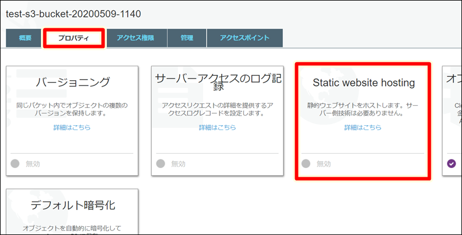Click the purple checkmark status icon
The width and height of the screenshot is (462, 235).
point(452,163)
